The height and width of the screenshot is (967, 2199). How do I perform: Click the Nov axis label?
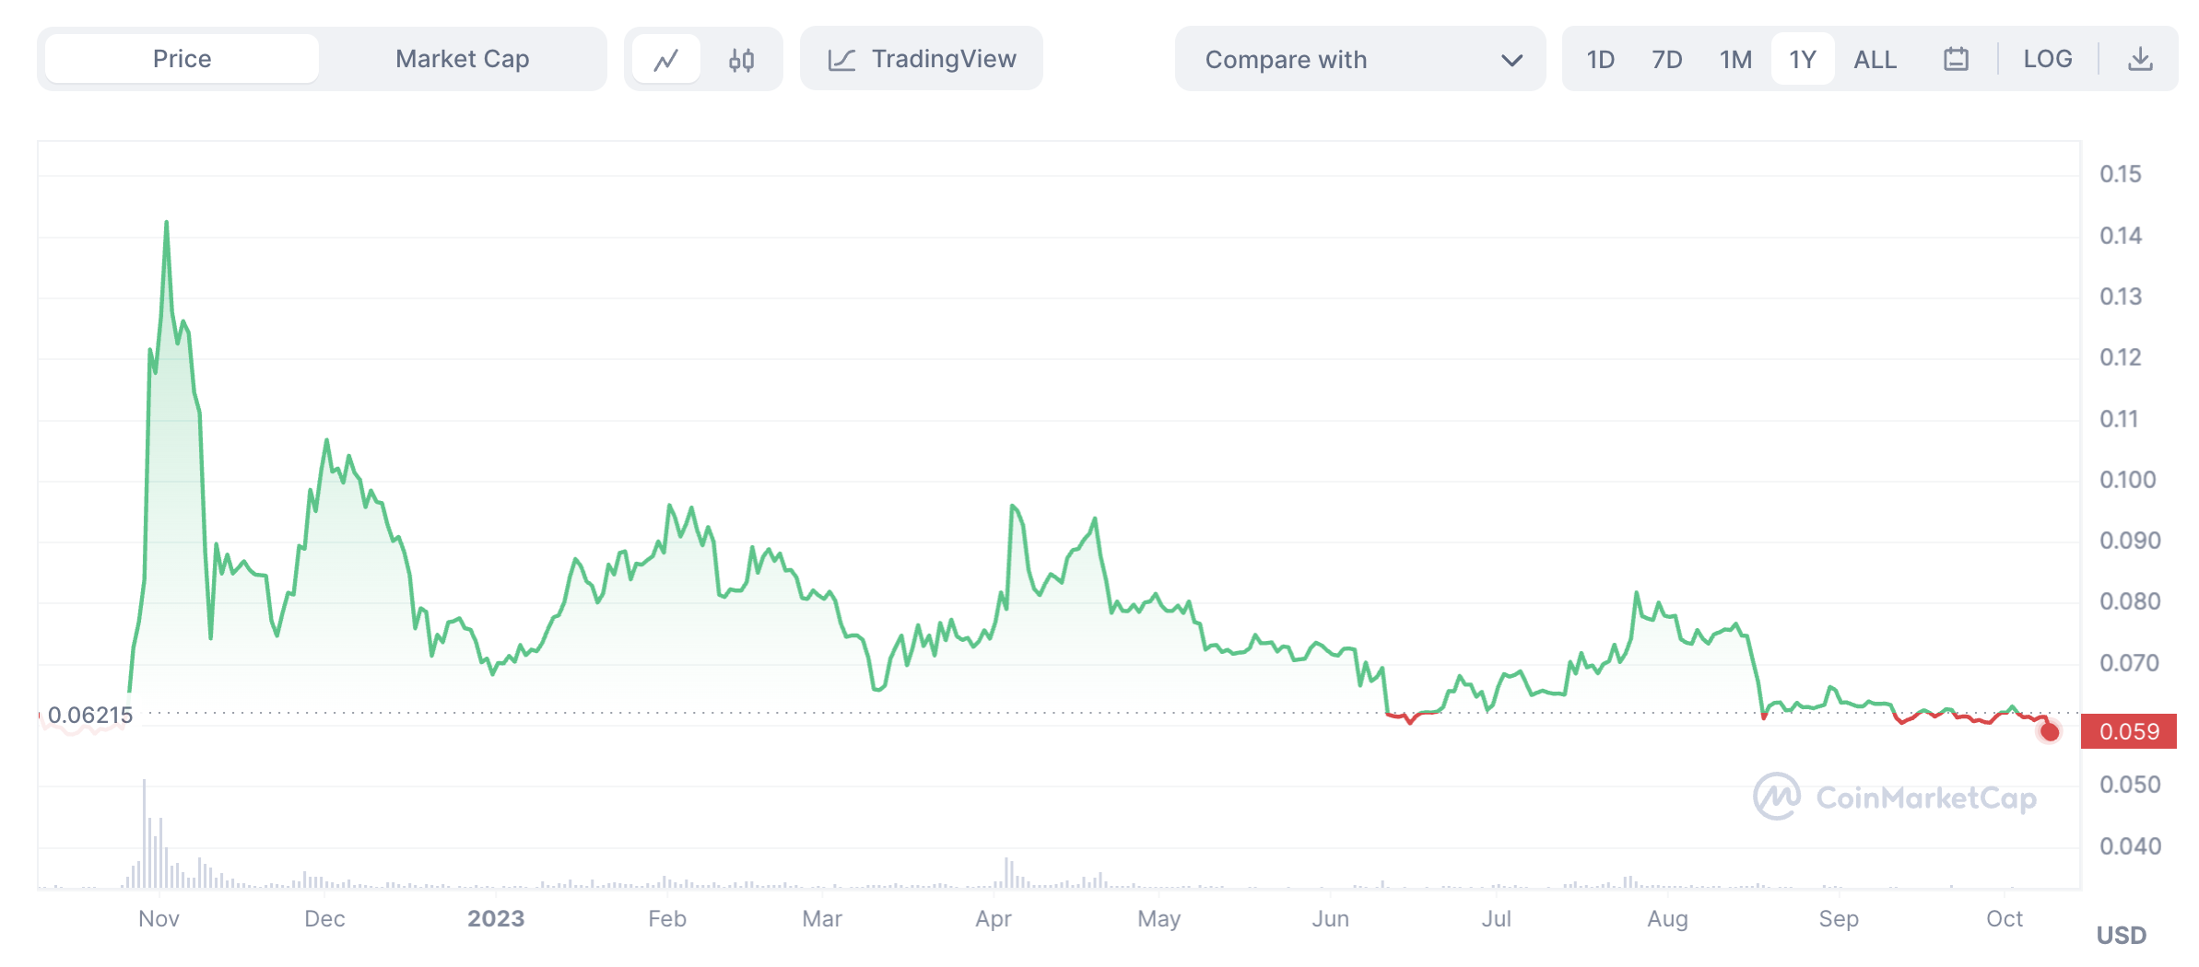159,918
